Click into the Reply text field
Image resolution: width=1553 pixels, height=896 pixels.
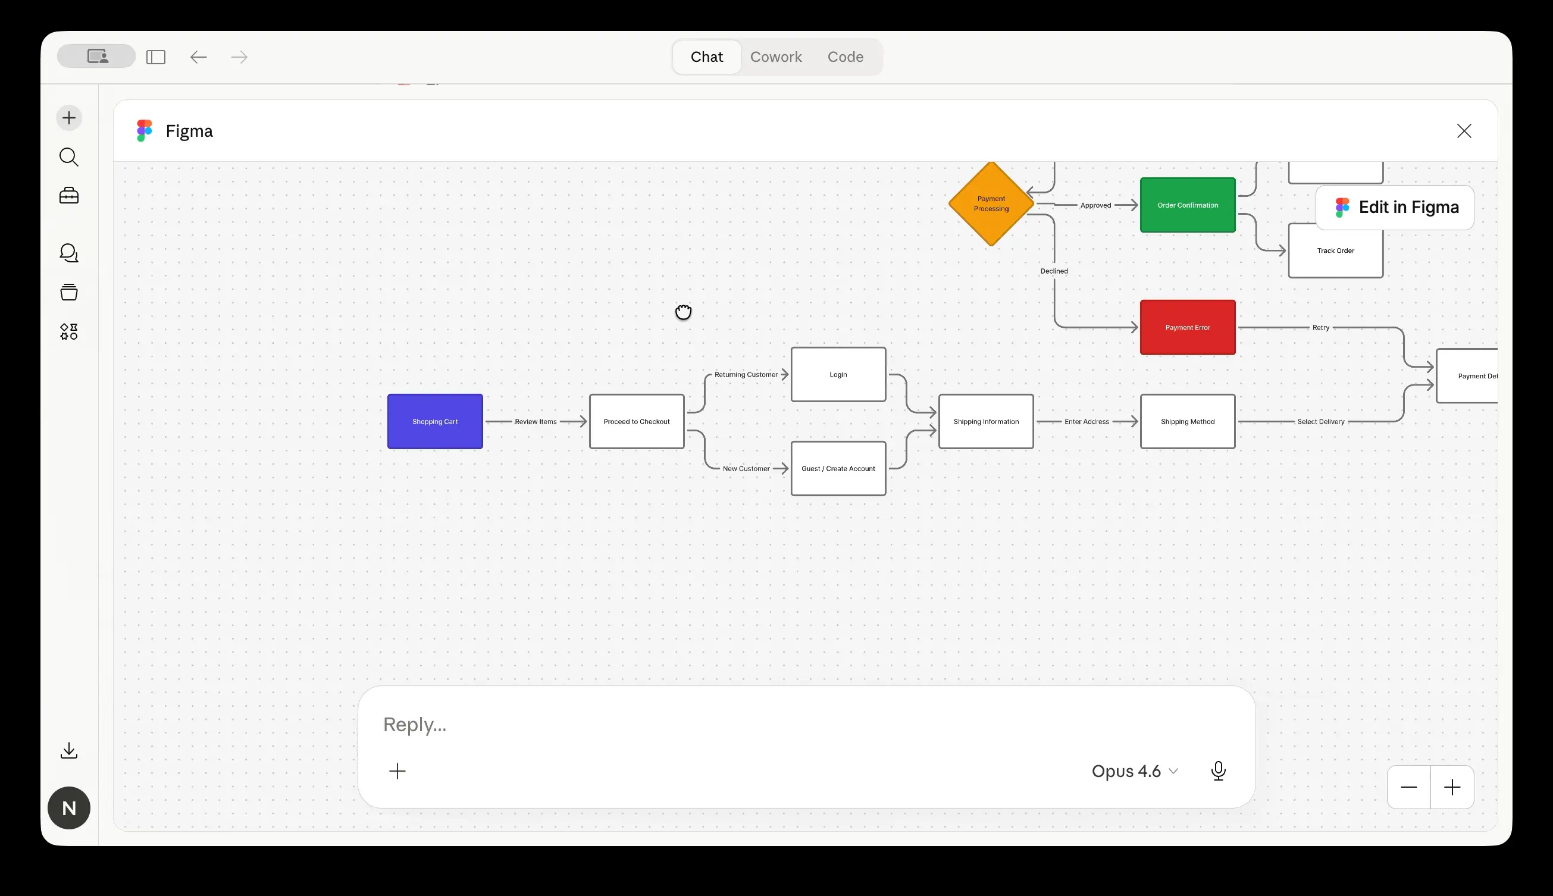tap(738, 724)
